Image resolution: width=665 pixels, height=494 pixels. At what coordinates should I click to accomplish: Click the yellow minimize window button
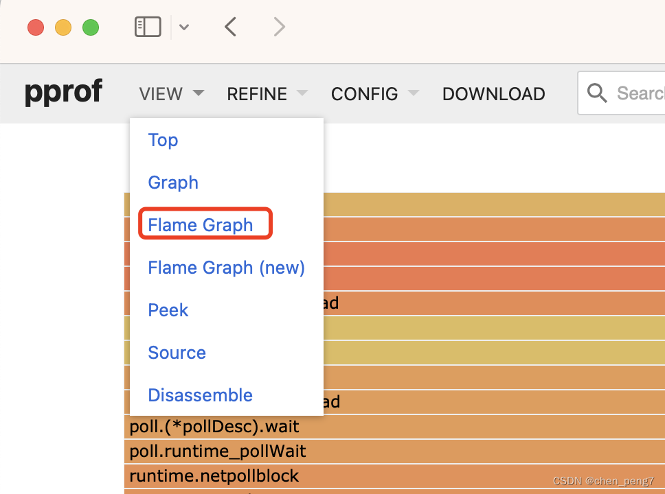pos(63,27)
